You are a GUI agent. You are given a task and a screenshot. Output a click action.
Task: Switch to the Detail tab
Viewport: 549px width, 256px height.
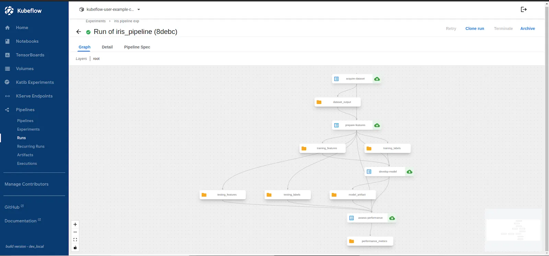click(107, 47)
